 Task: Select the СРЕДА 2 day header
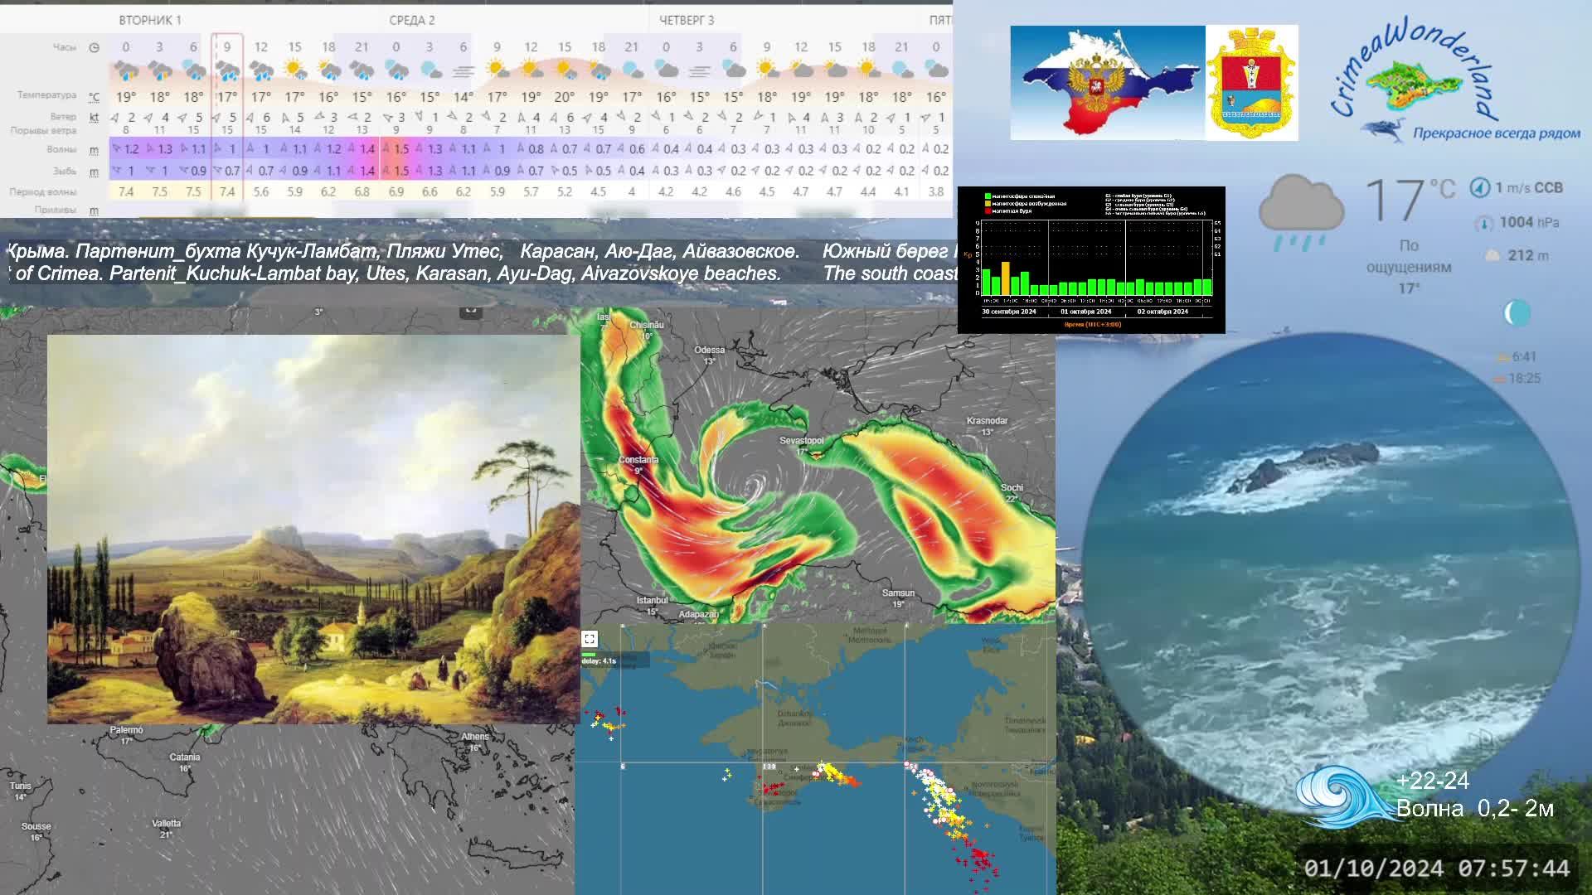coord(412,20)
